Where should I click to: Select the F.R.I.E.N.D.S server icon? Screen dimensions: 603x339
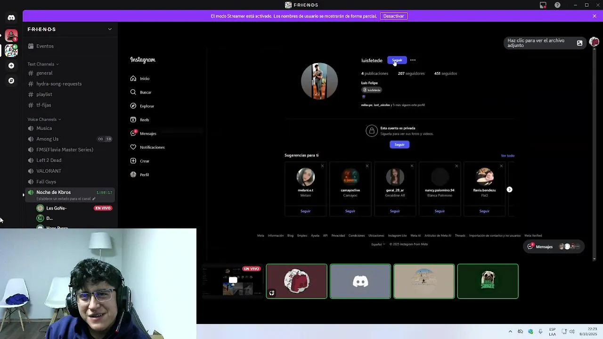coord(11,50)
